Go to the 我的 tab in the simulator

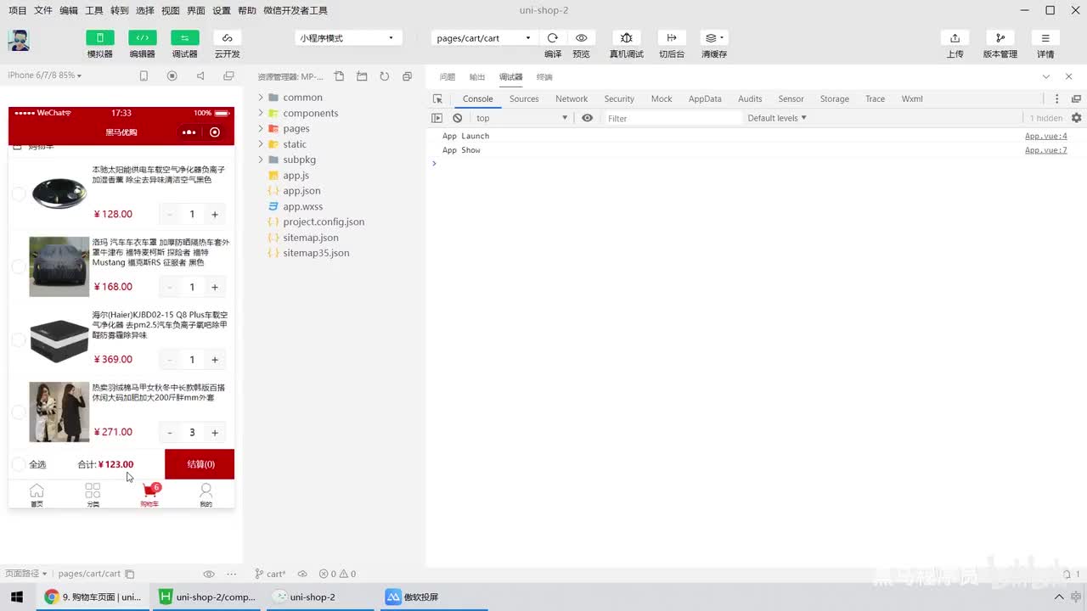point(206,495)
